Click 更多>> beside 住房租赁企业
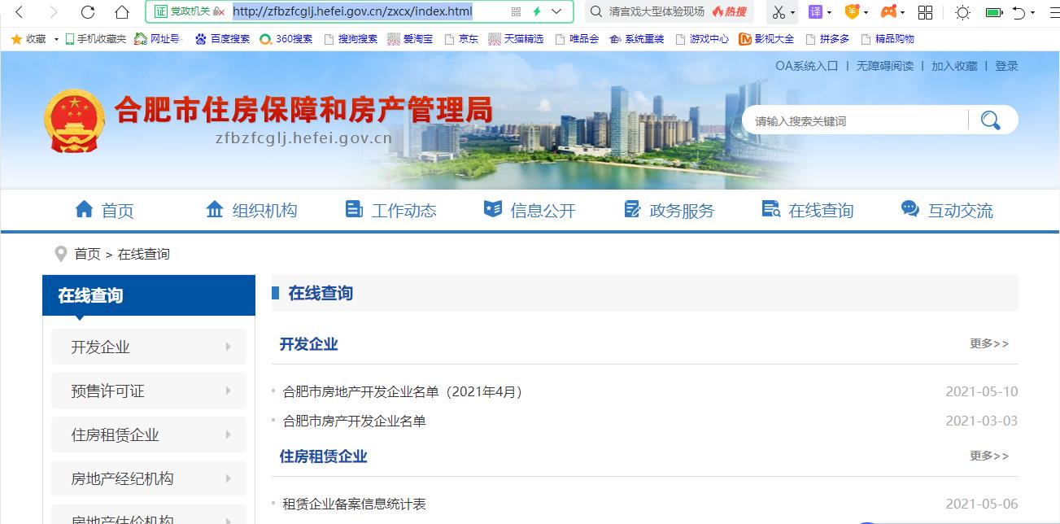This screenshot has width=1060, height=524. [988, 456]
